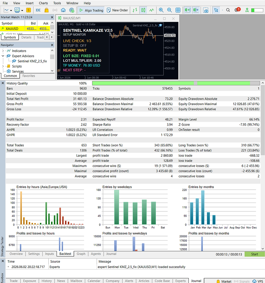Open the account icon with red notification badge
Image resolution: width=265 pixels, height=283 pixels.
pos(237,10)
